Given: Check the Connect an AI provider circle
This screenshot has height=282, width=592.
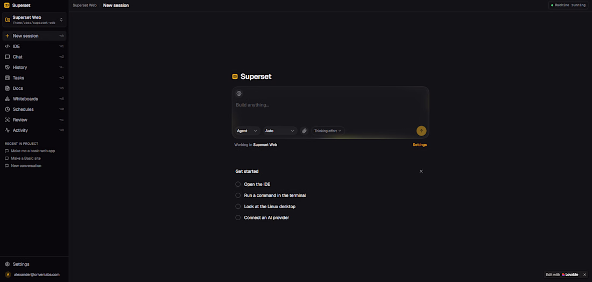Looking at the screenshot, I should click(x=238, y=217).
